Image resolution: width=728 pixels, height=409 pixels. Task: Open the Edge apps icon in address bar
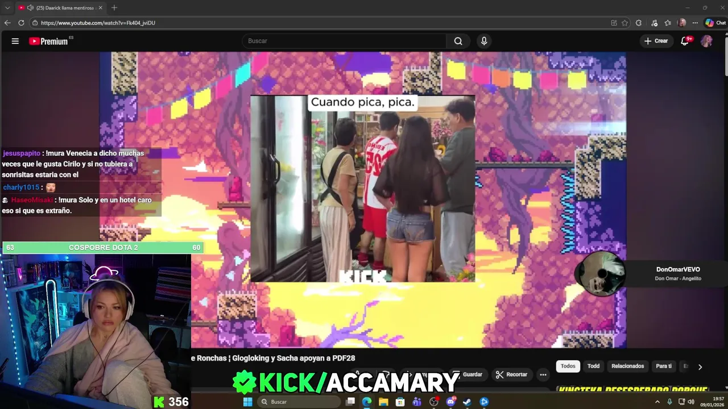tap(614, 23)
